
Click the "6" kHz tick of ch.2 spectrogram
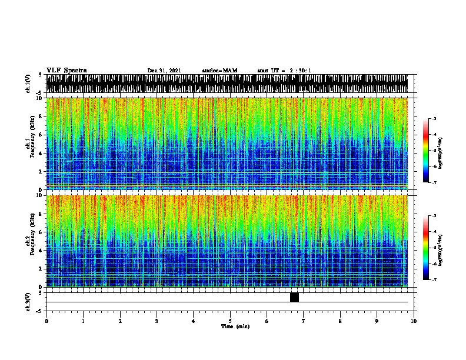(41, 232)
